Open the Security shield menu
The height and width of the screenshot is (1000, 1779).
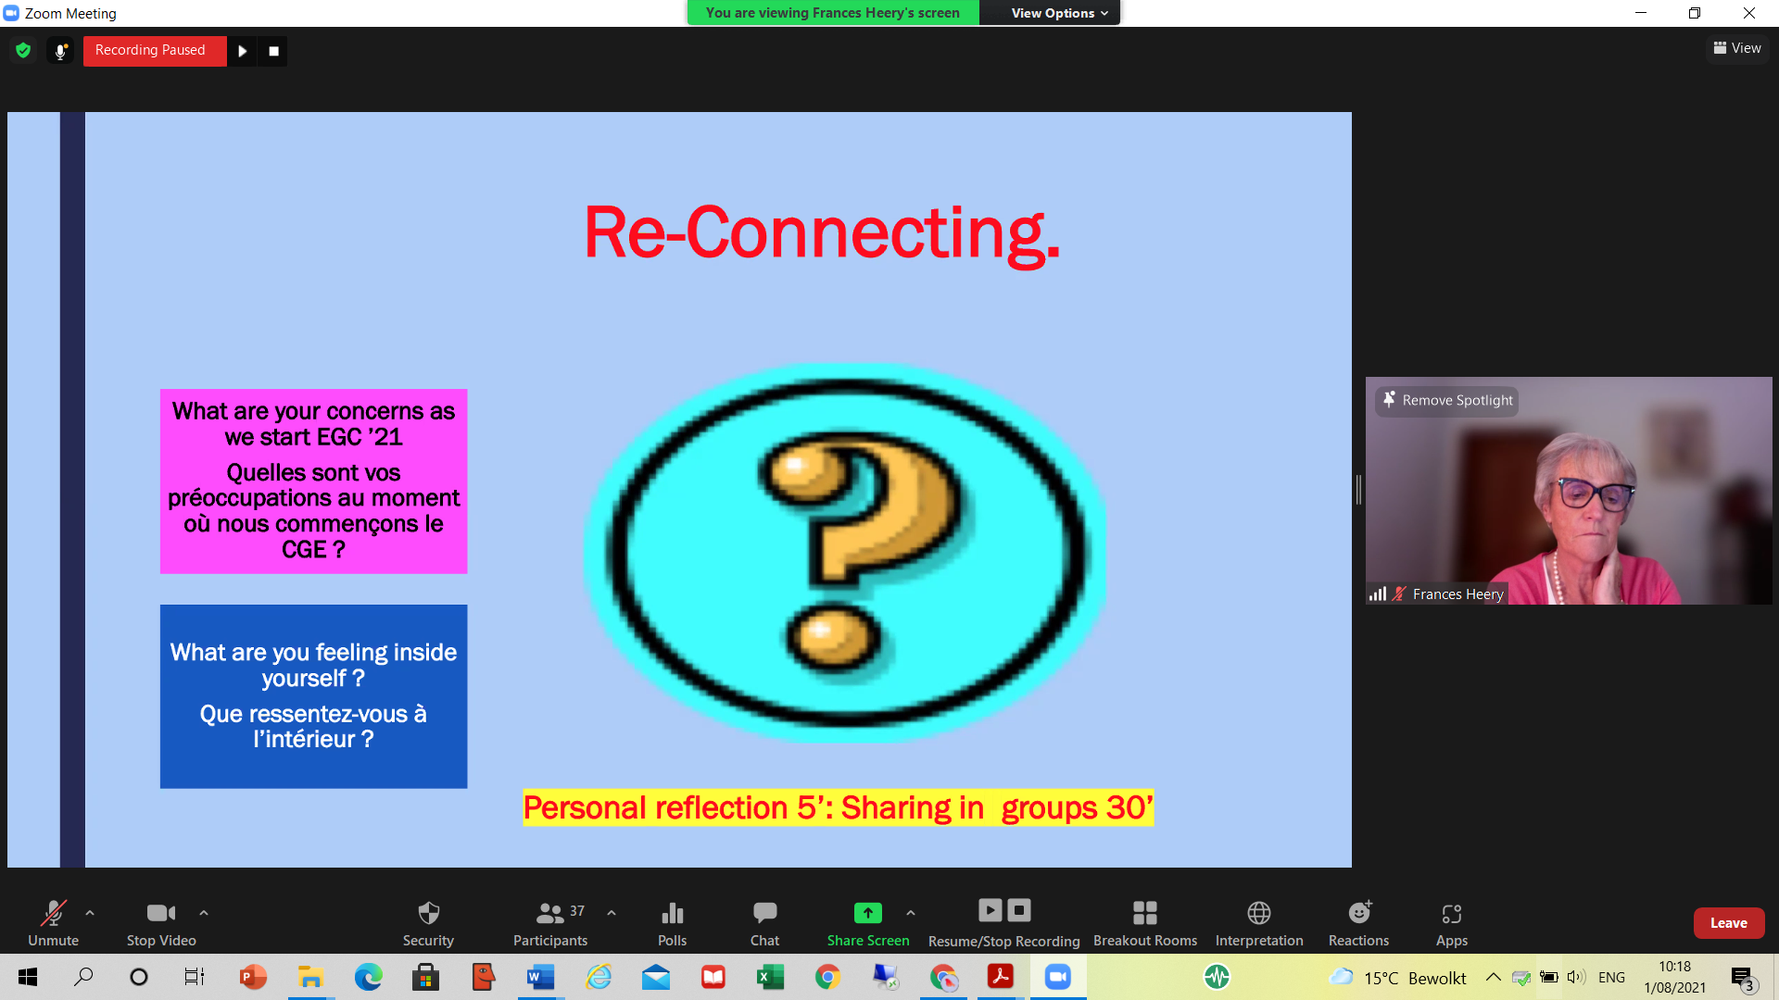point(428,922)
